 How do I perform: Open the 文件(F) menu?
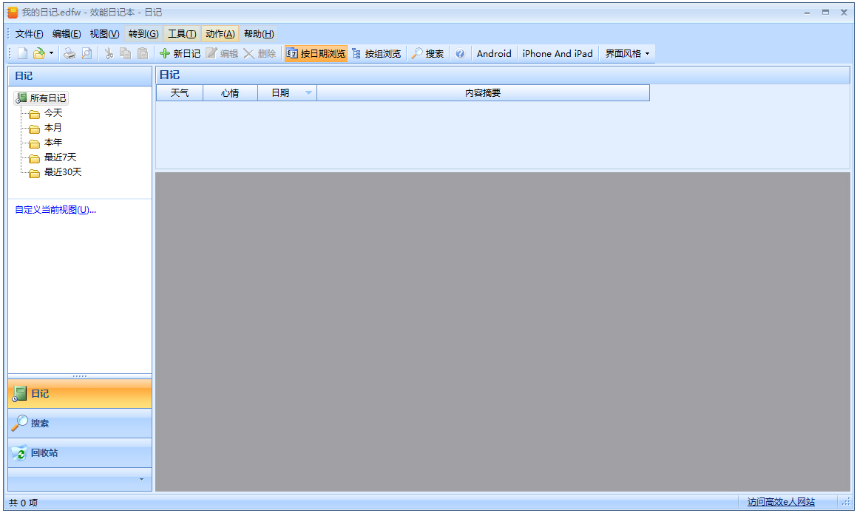click(x=30, y=34)
